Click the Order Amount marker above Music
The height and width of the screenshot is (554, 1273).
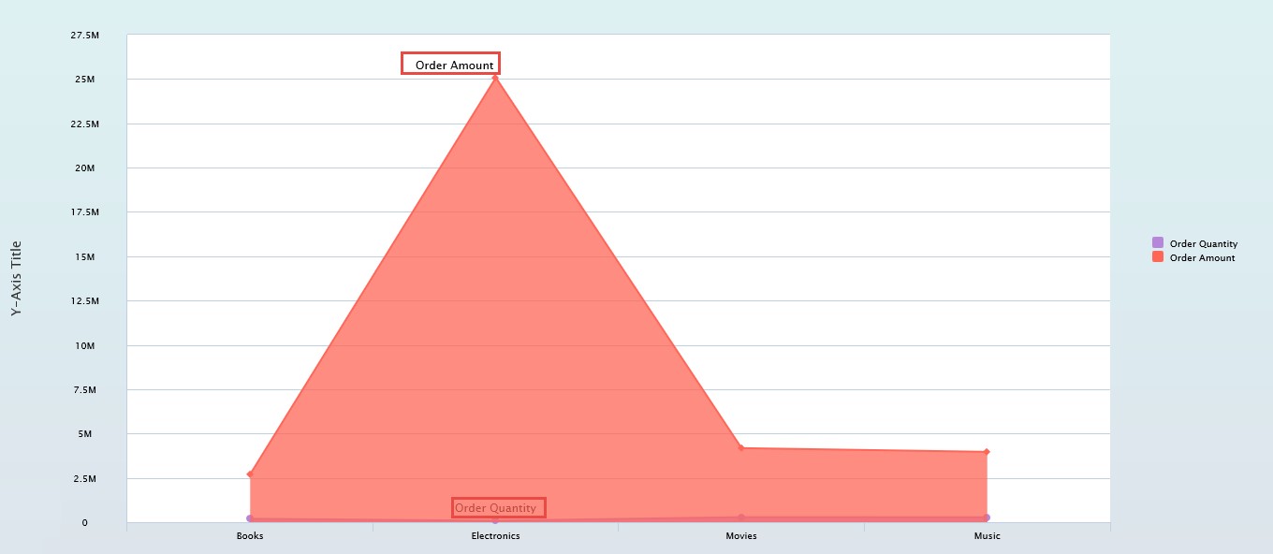(987, 452)
